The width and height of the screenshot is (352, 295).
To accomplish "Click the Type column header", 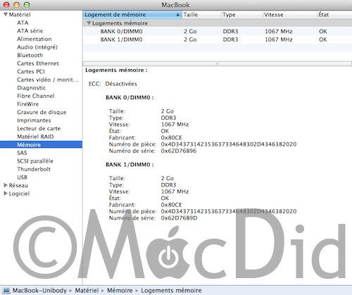I will (x=241, y=15).
